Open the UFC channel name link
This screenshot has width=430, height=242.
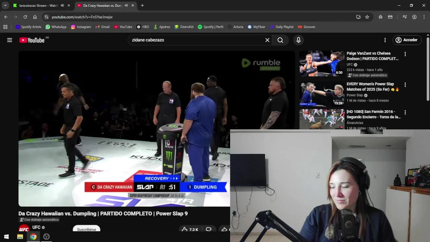(x=36, y=228)
